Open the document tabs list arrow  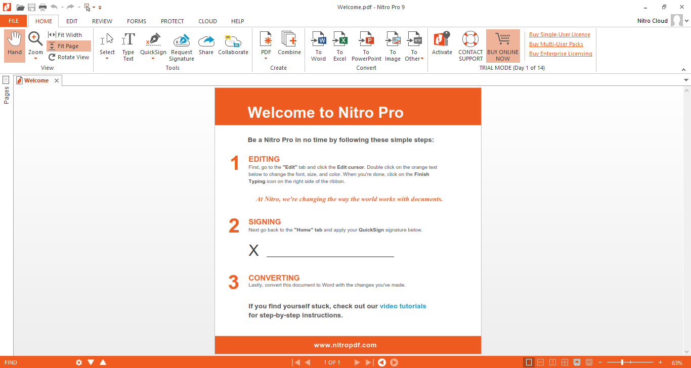pos(686,80)
